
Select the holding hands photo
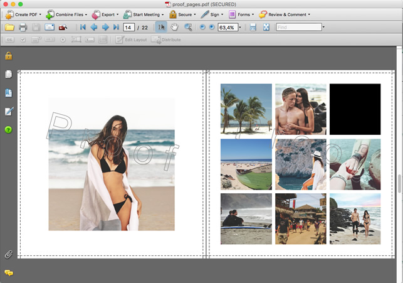click(355, 164)
